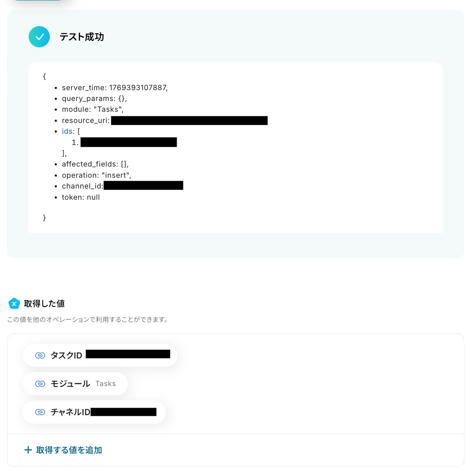Click the blue pentagon icon beside 取得した値

coord(14,304)
